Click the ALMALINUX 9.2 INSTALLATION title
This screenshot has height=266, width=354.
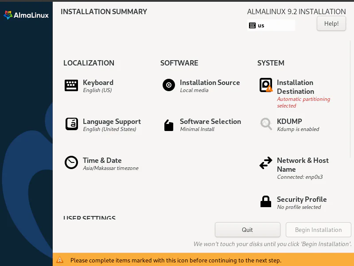tap(296, 12)
